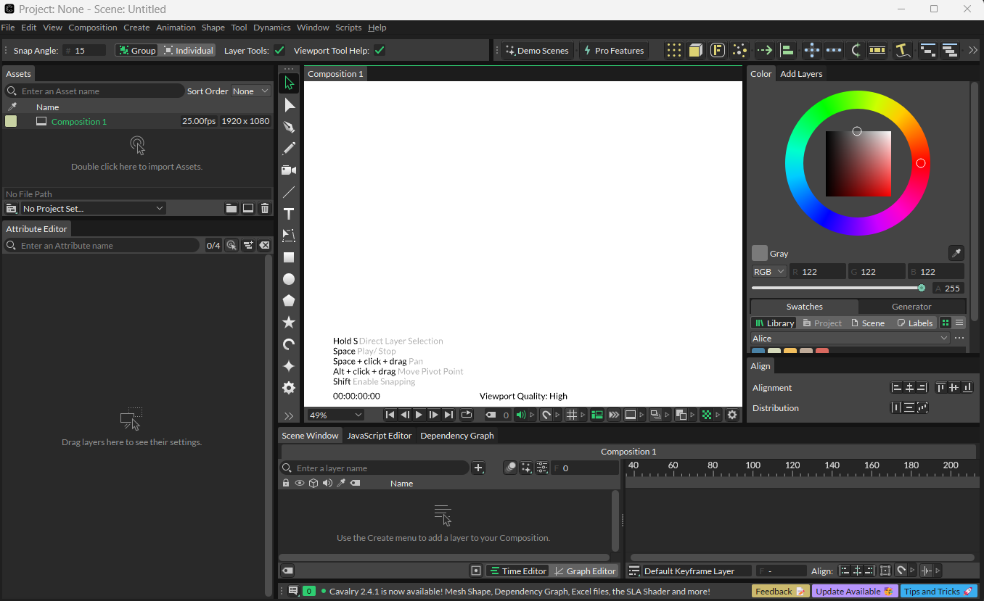Toggle the loop playback button
The width and height of the screenshot is (984, 601).
pos(467,415)
